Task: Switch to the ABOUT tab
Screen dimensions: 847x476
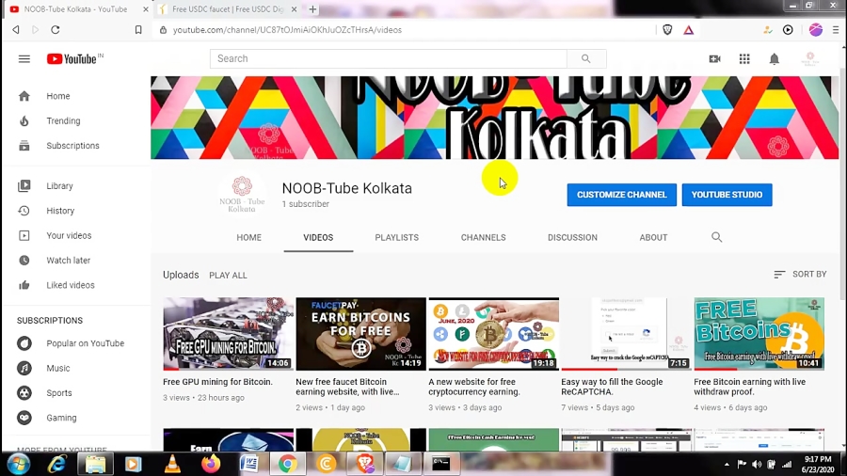Action: pyautogui.click(x=654, y=237)
